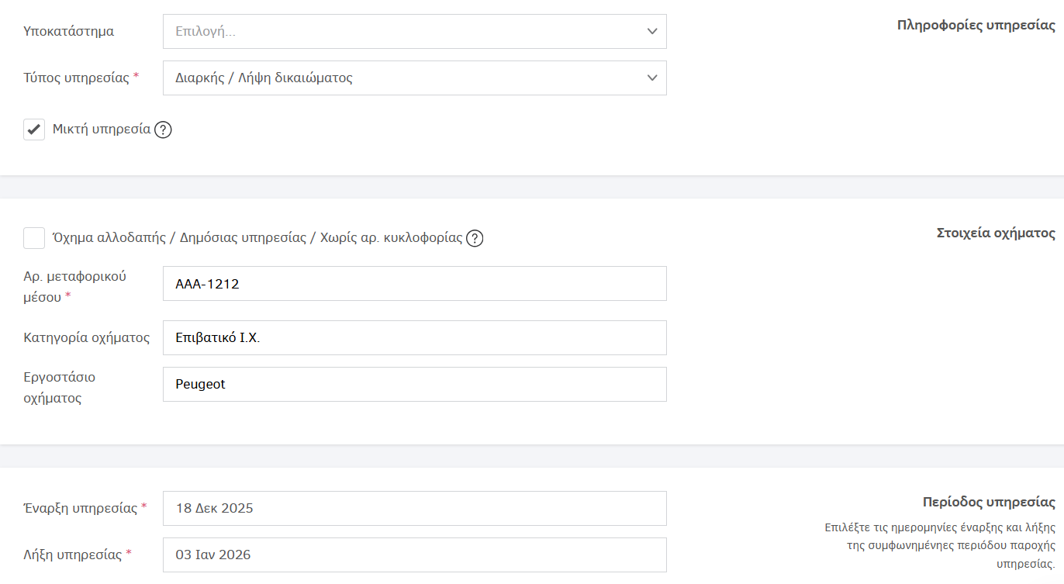Click the chevron arrow of Τύπος υπηρεσίας
The width and height of the screenshot is (1064, 584).
(651, 78)
